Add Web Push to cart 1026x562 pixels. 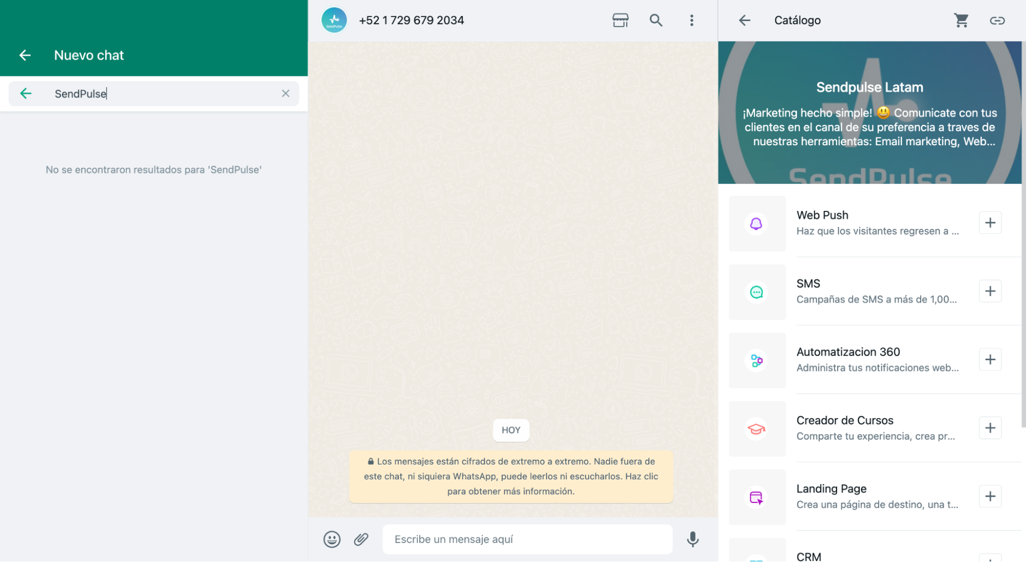coord(990,223)
